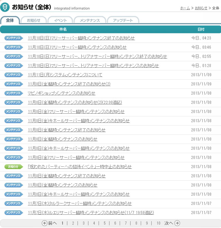Screen dimensions: 221x228
Task: Click メンテナンス badge on ルエリサーバー row
Action: point(14,213)
